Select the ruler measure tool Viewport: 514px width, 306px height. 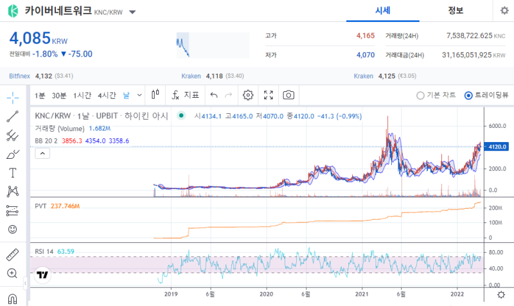(x=13, y=255)
